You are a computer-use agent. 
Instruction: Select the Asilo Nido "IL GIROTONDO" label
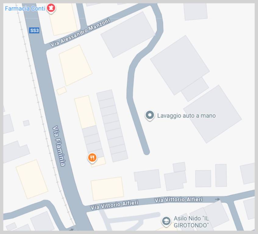[x=191, y=222]
